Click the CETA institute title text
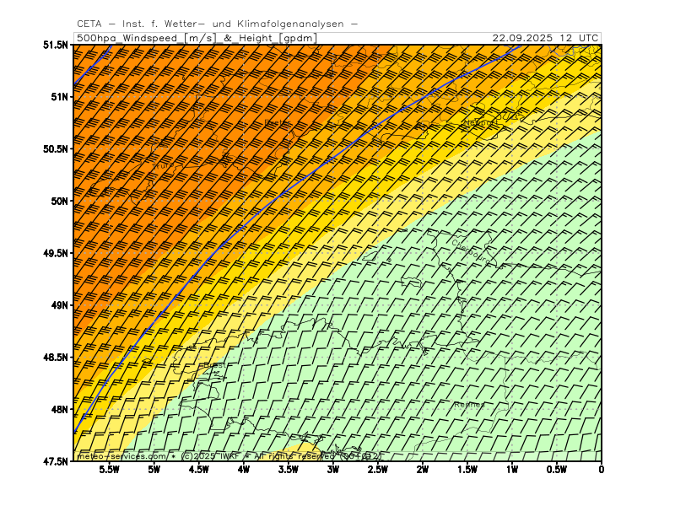 click(217, 24)
